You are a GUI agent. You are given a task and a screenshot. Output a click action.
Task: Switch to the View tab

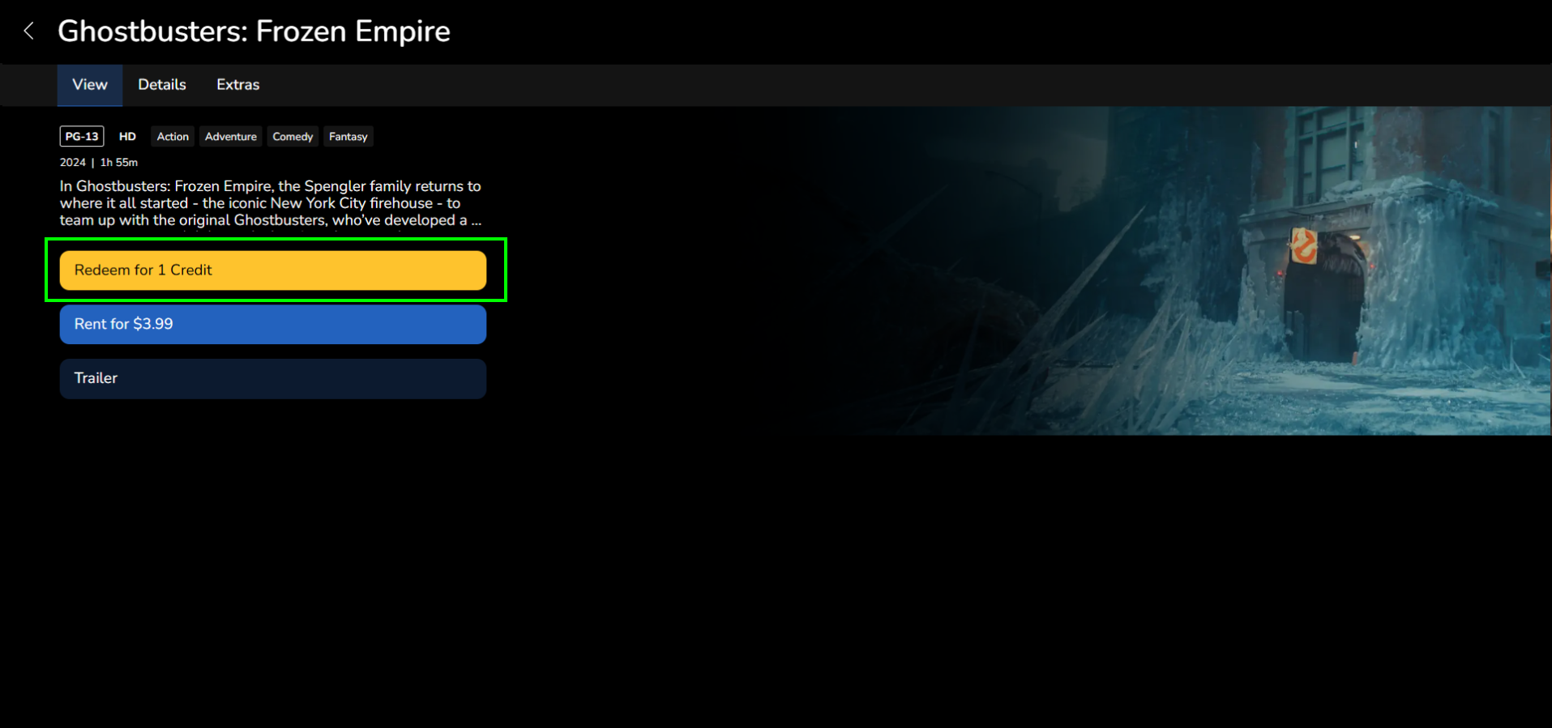click(90, 85)
